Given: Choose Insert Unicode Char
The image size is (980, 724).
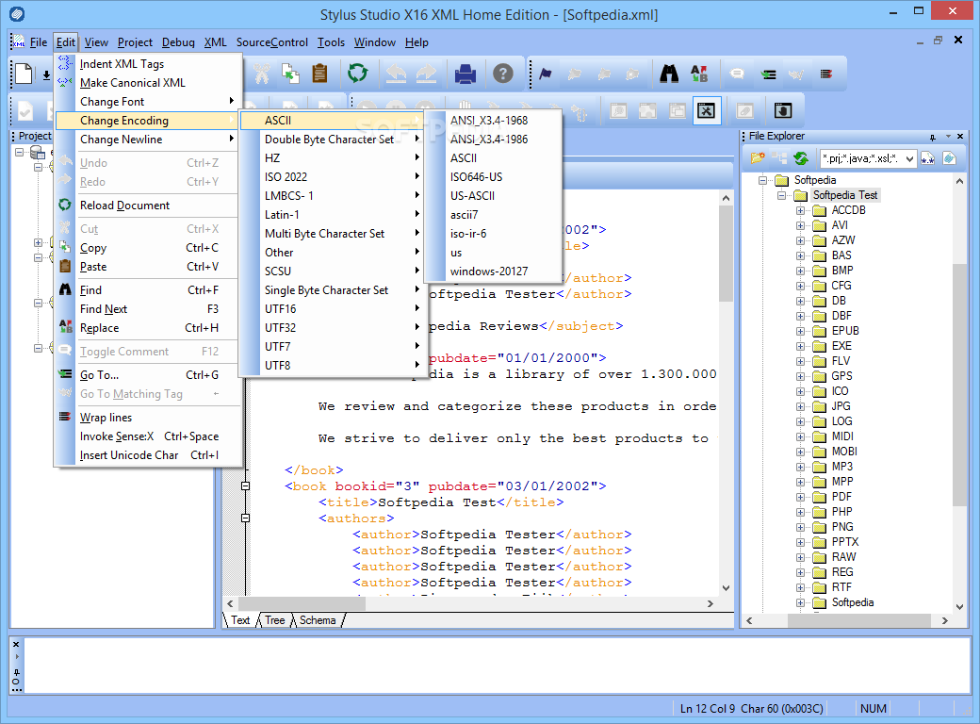Looking at the screenshot, I should (x=148, y=455).
